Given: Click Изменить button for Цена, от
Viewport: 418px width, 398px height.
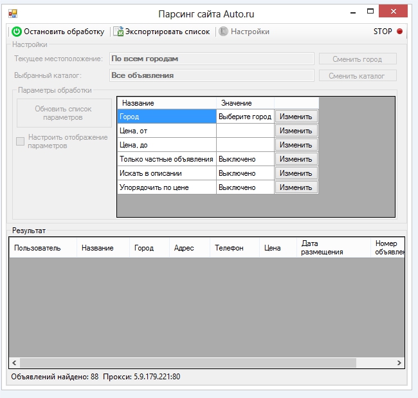Looking at the screenshot, I should 296,131.
